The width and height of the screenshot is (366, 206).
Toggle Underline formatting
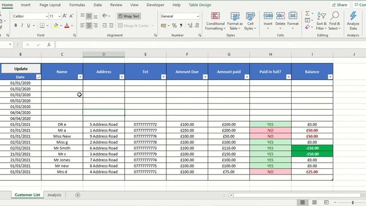click(x=29, y=25)
